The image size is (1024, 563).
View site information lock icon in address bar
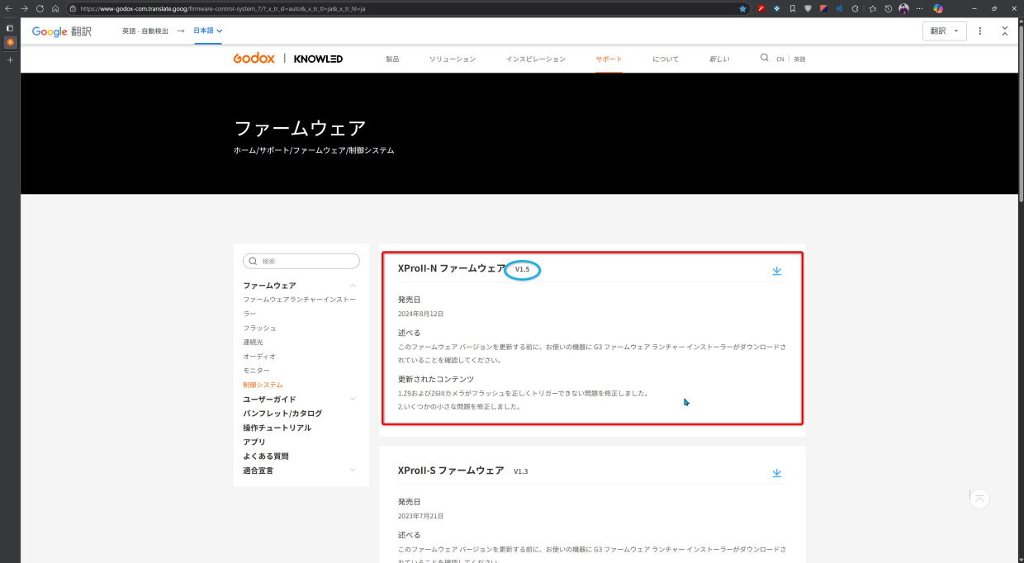pyautogui.click(x=73, y=8)
